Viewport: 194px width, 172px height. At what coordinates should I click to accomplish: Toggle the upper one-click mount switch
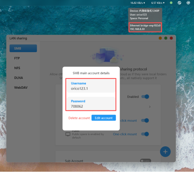145,120
